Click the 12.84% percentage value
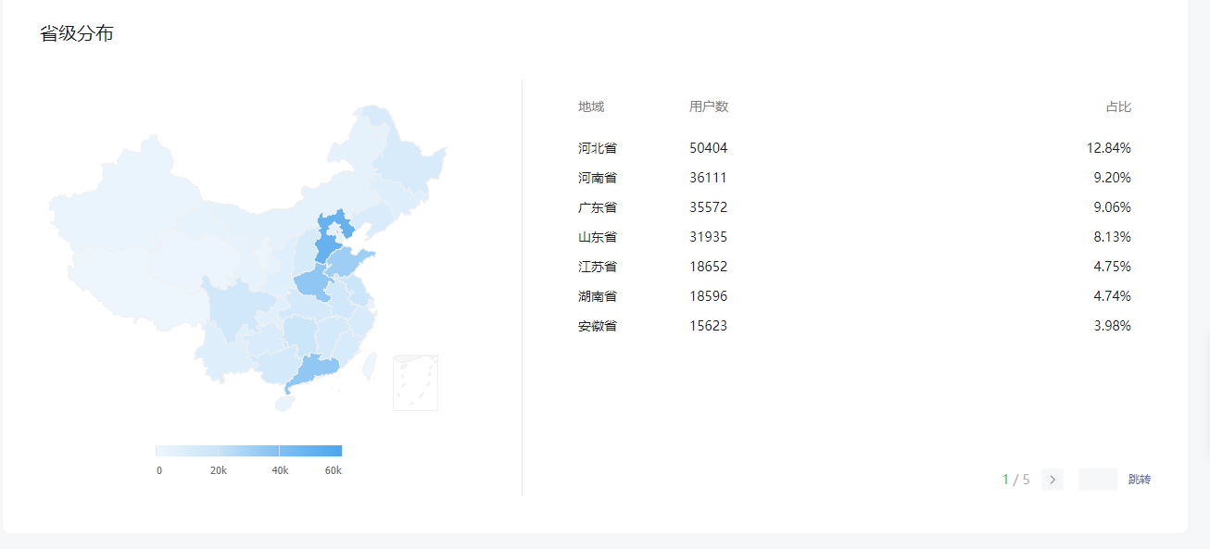The image size is (1210, 549). point(1109,148)
